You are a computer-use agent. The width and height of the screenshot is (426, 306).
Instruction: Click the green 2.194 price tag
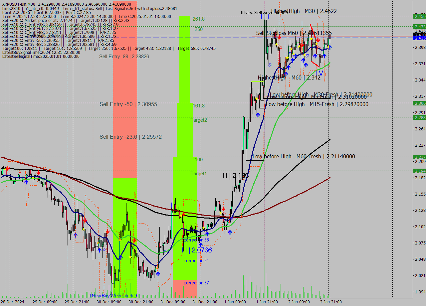[419, 171]
